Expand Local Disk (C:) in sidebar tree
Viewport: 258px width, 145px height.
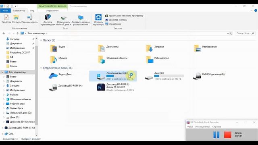pos(4,113)
